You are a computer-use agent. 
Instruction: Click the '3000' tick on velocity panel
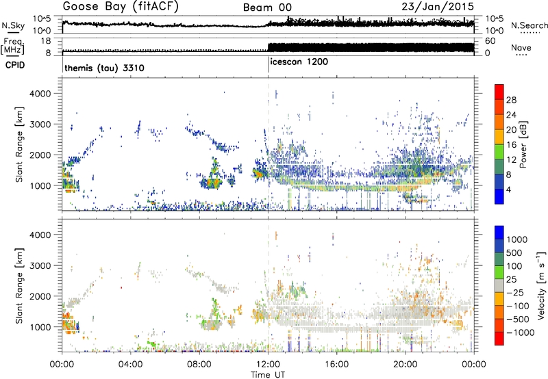pyautogui.click(x=40, y=265)
